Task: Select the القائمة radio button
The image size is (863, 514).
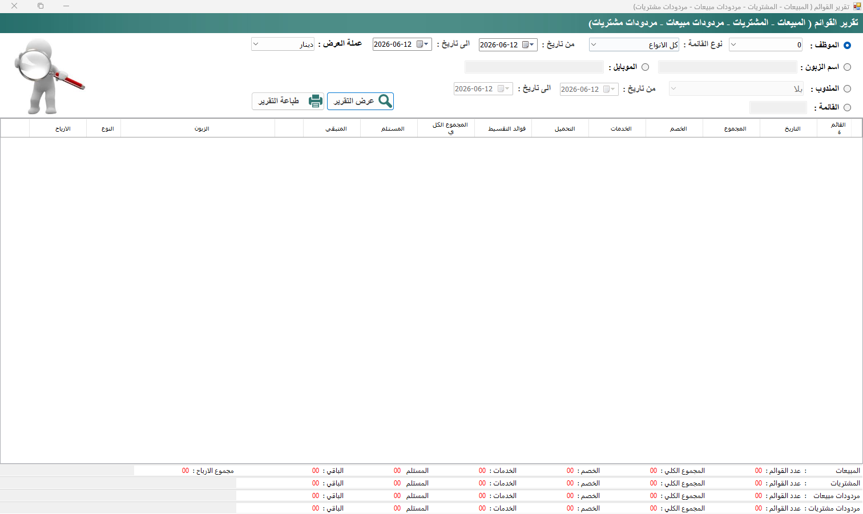Action: [847, 107]
